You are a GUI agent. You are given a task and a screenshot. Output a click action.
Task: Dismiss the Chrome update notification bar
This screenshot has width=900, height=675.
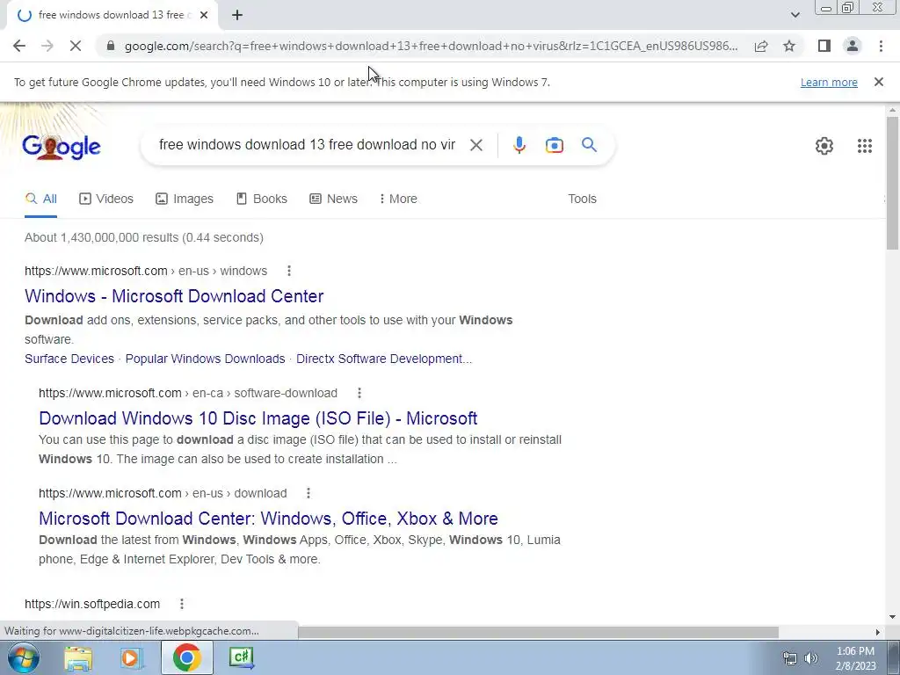(879, 82)
